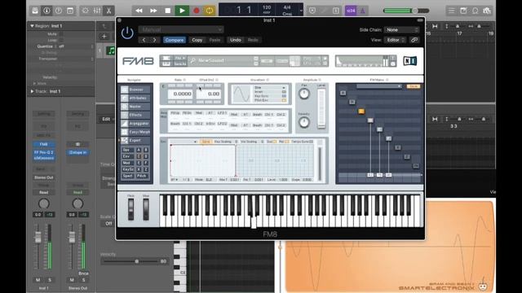
Task: Click the Stop transport button
Action: (167, 11)
